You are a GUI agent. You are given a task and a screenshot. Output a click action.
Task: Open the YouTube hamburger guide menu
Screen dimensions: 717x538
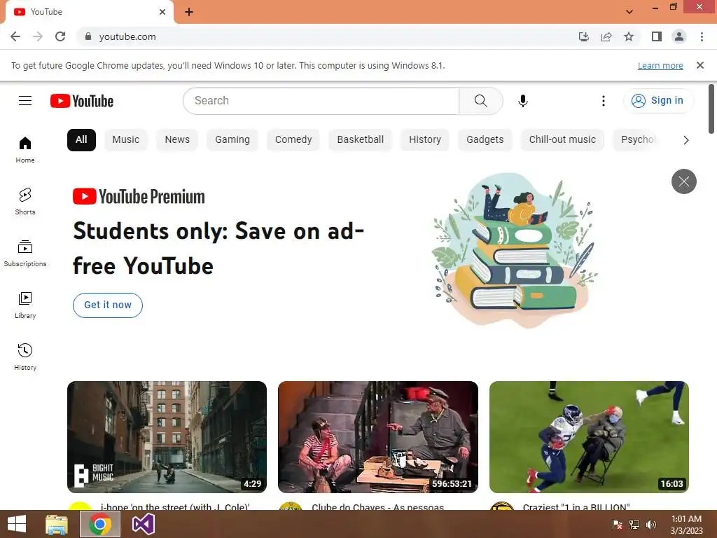point(25,101)
